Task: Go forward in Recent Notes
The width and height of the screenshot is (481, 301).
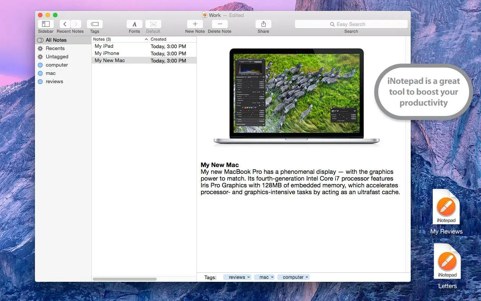Action: (x=76, y=24)
